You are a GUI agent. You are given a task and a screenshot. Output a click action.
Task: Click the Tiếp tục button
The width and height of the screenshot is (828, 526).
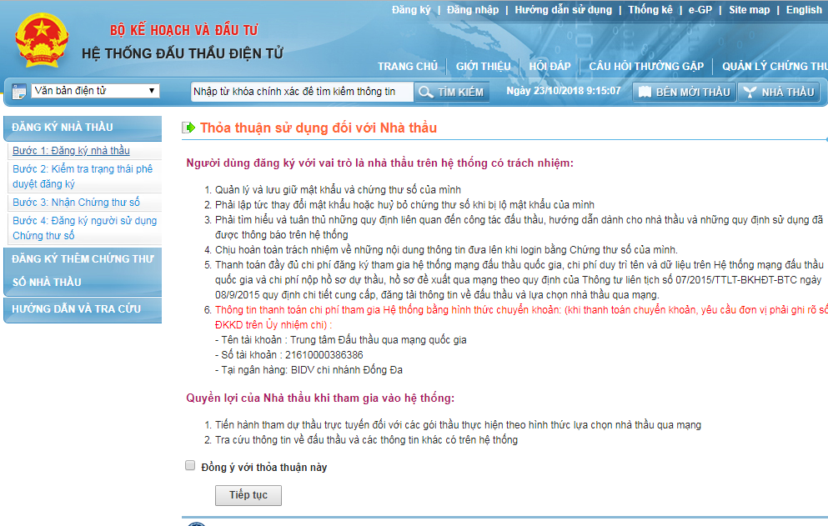tap(248, 495)
